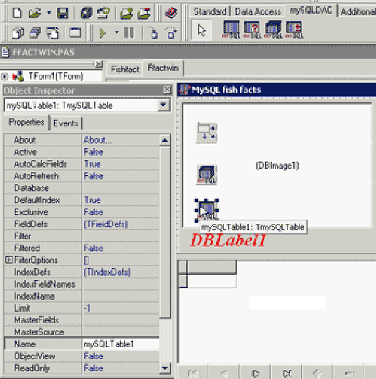The width and height of the screenshot is (376, 379).
Task: Click the New Form toolbar icon
Action: click(x=75, y=33)
